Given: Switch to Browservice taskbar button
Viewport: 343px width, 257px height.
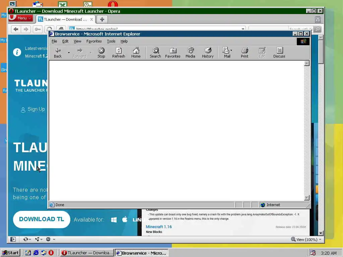Looking at the screenshot, I should coord(142,253).
